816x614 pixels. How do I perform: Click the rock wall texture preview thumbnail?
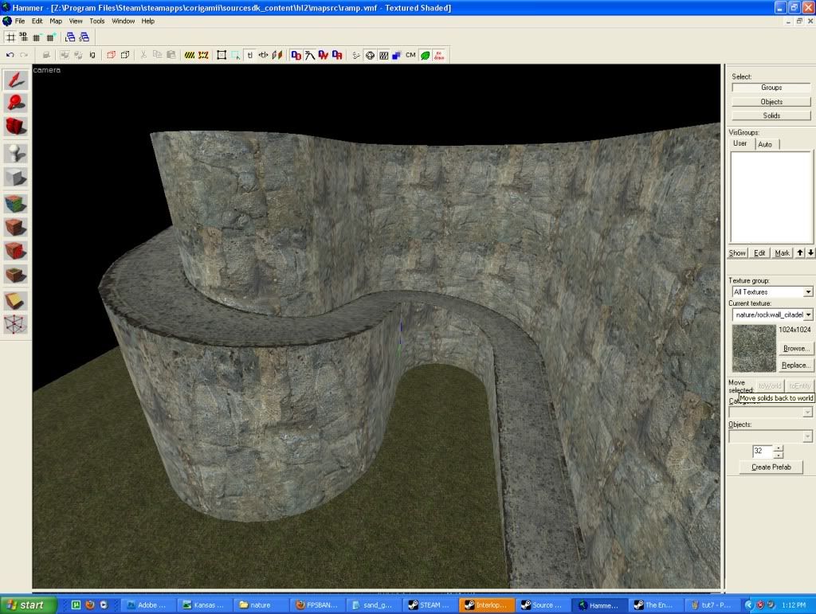click(753, 348)
